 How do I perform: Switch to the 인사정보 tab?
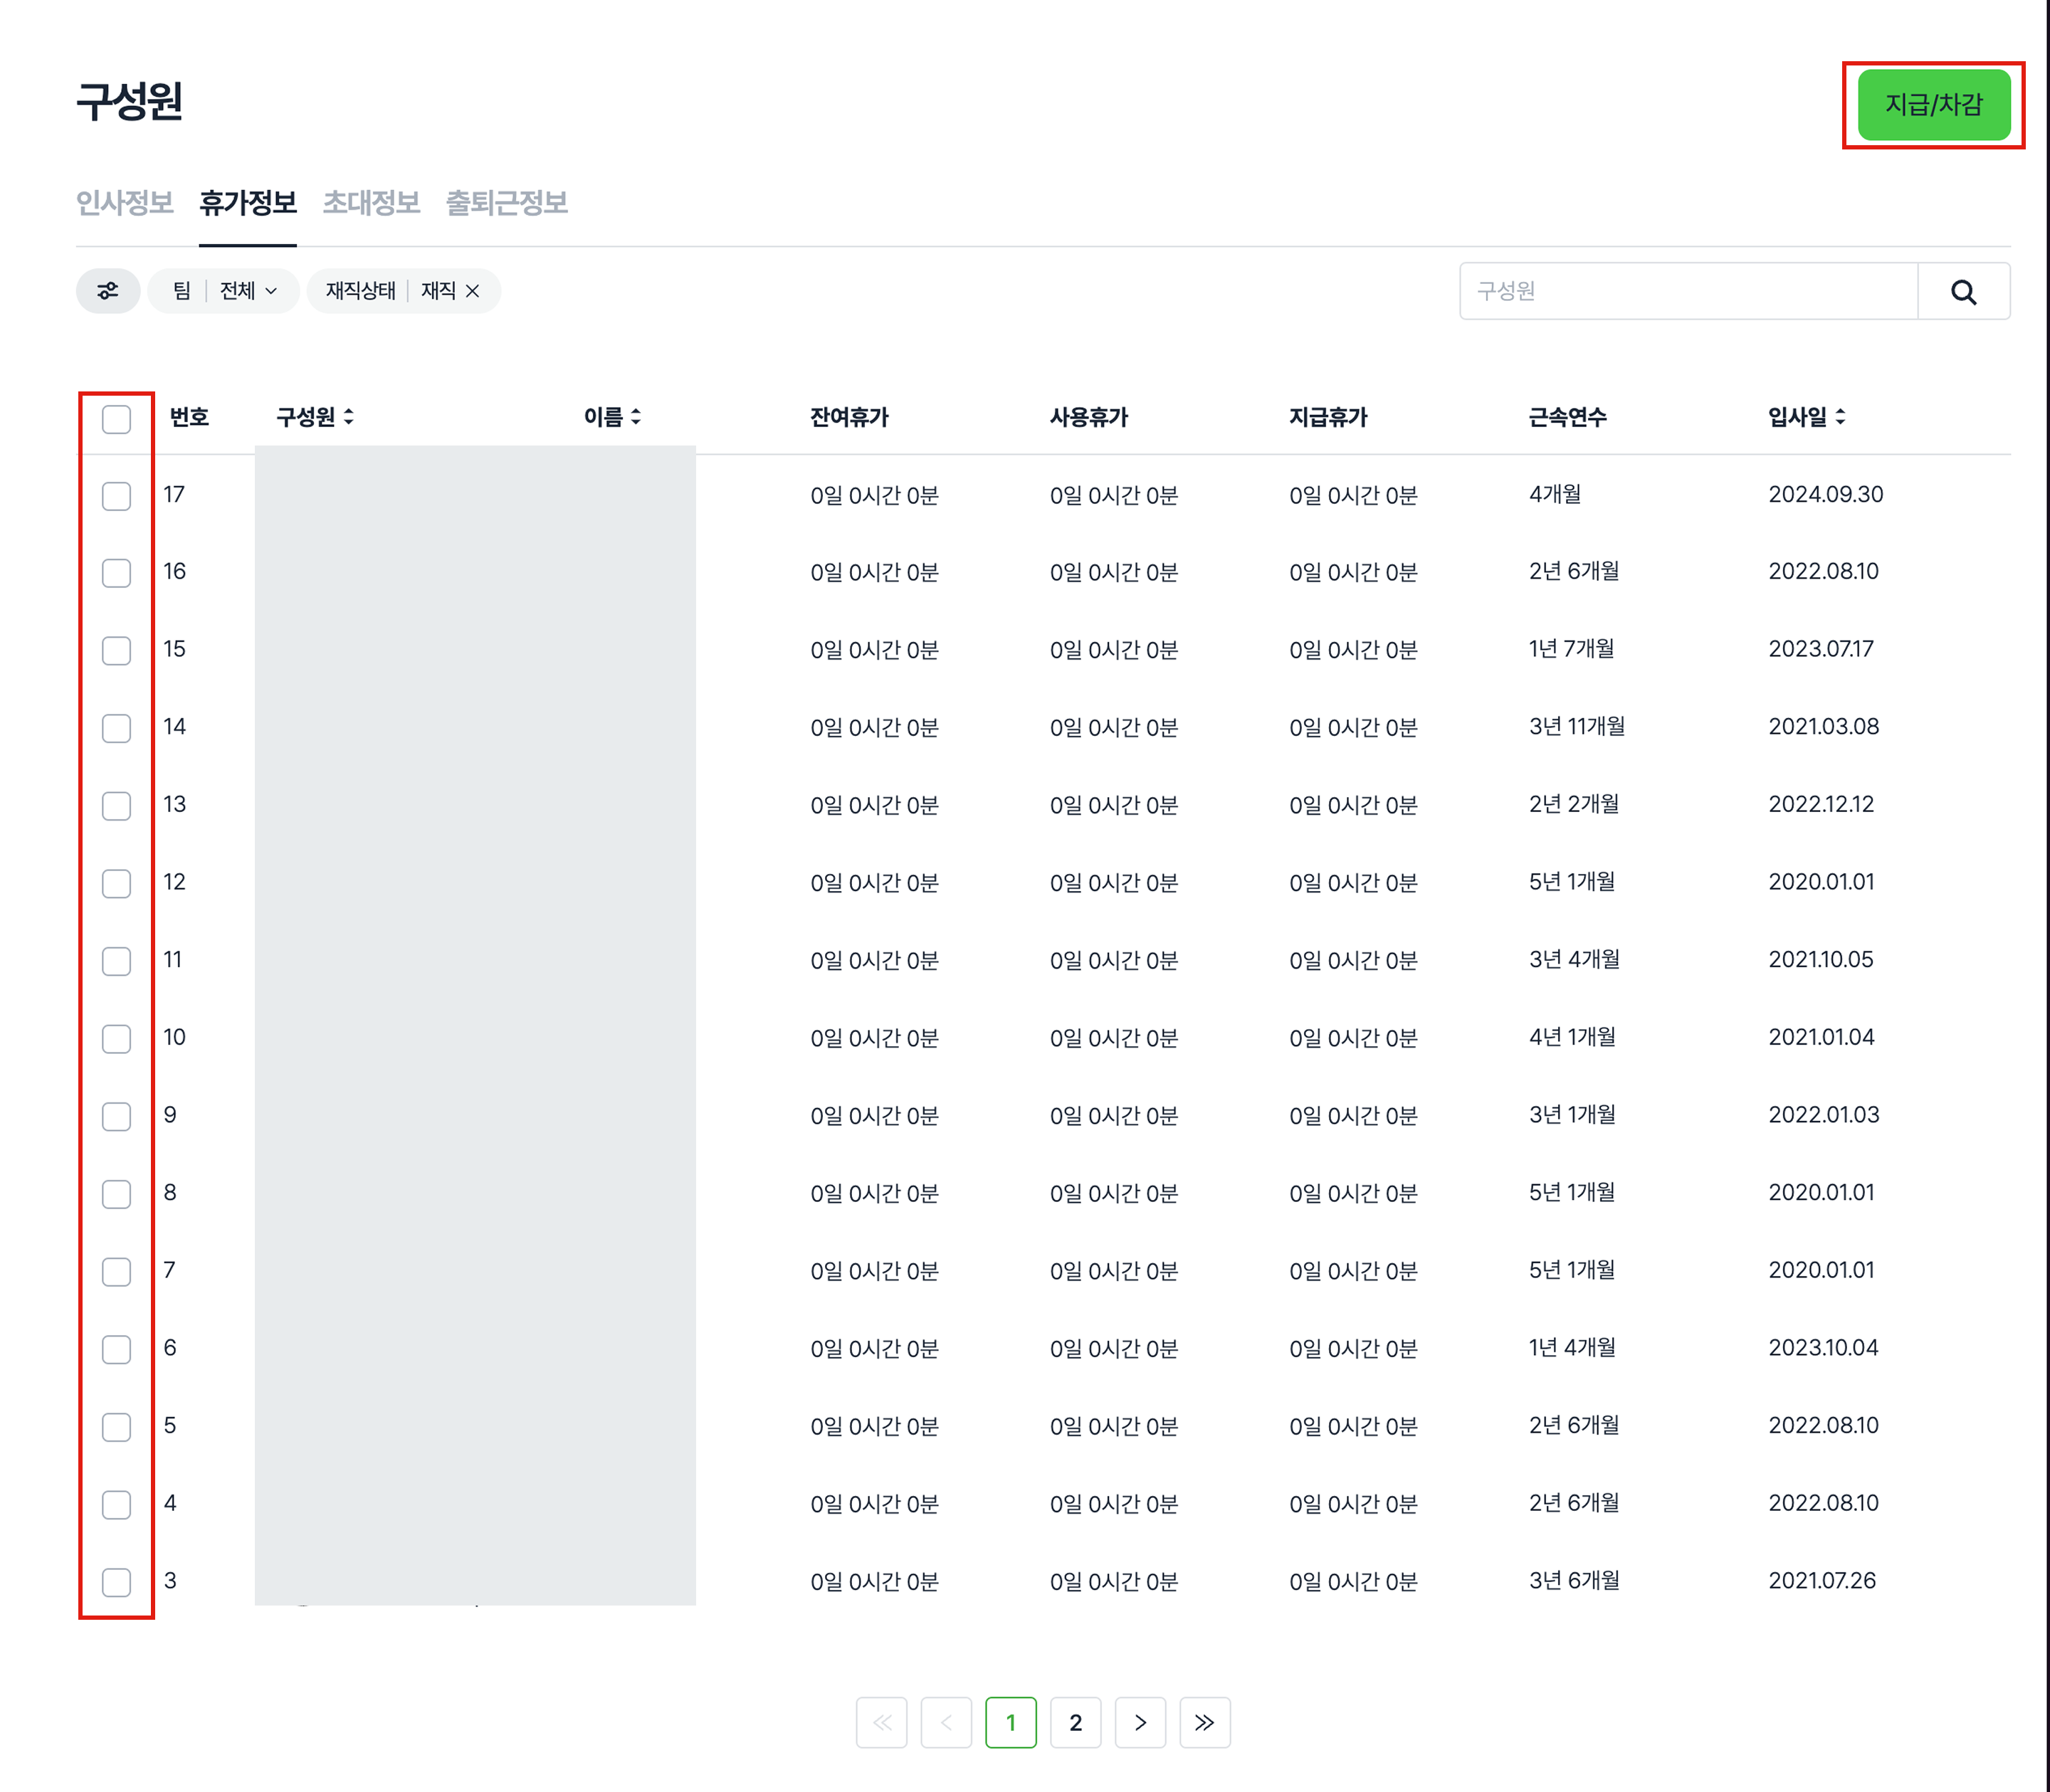(x=125, y=203)
